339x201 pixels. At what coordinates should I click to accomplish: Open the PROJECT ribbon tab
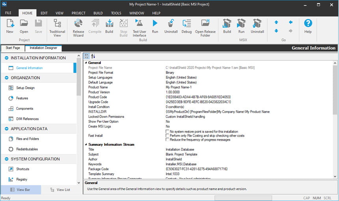point(78,13)
